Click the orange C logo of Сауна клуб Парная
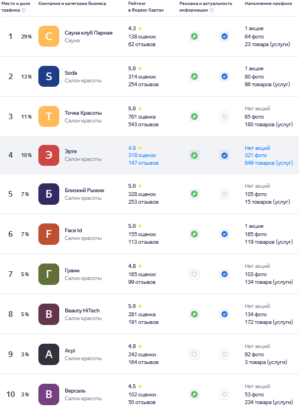The height and width of the screenshot is (409, 299). 49,36
